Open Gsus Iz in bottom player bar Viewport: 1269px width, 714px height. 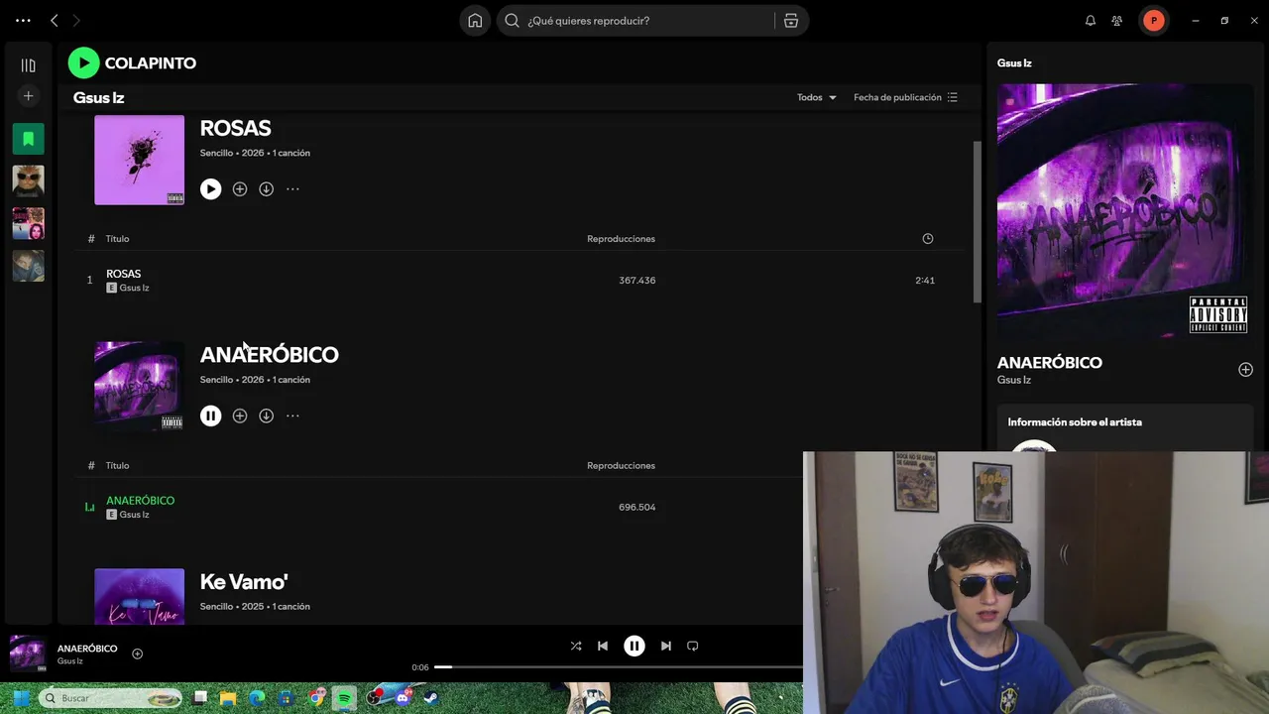click(x=70, y=661)
